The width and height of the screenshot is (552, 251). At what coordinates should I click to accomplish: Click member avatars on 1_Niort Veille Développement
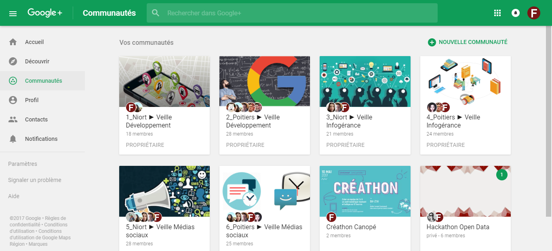tap(134, 107)
